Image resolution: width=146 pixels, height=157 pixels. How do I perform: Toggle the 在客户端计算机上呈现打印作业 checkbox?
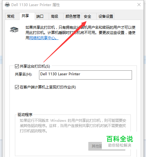click(x=17, y=87)
